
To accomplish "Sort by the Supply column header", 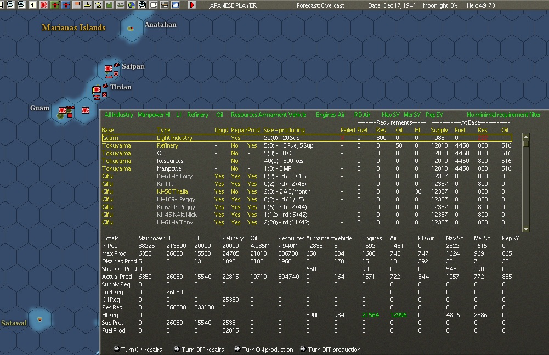I will point(439,130).
